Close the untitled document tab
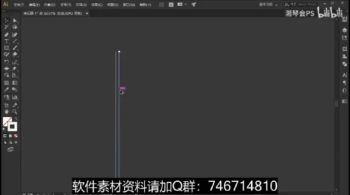Screen dimensions: 350x195 coord(87,14)
